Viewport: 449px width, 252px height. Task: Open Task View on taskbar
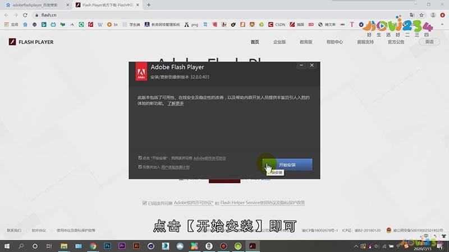(x=49, y=246)
